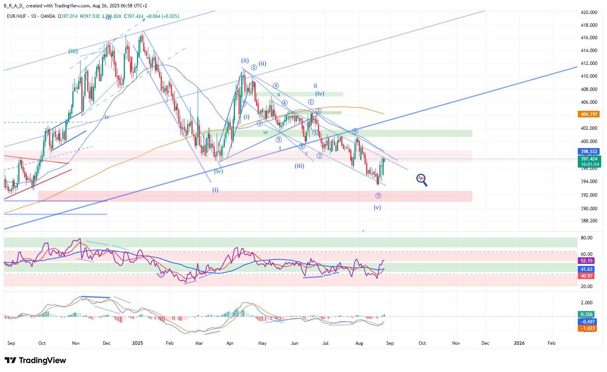Select the circled A wave label
The height and width of the screenshot is (372, 607).
(285, 103)
